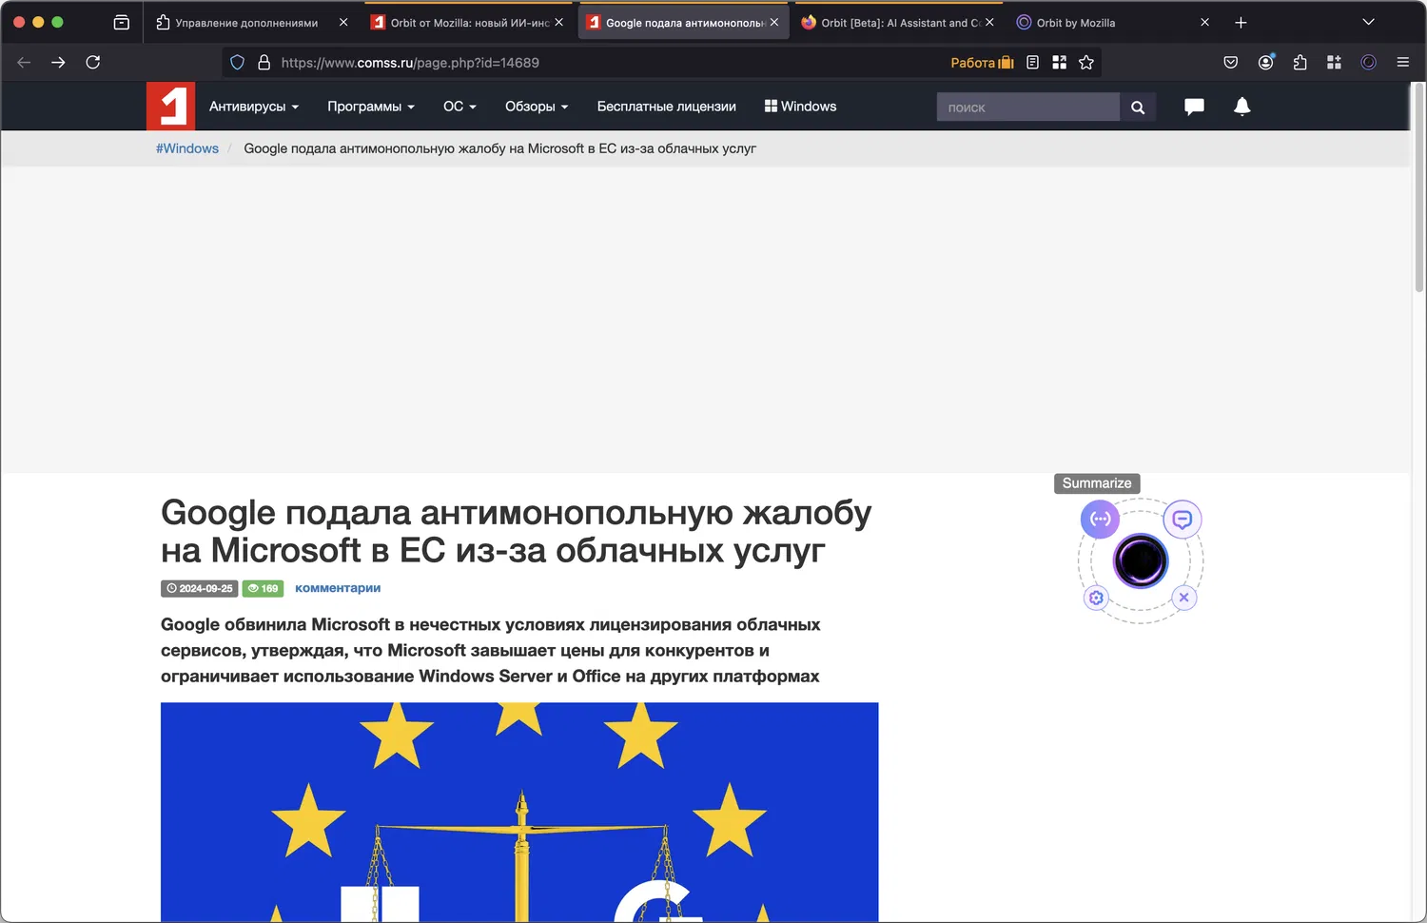Click the Работа container label
The width and height of the screenshot is (1427, 923).
click(x=982, y=63)
